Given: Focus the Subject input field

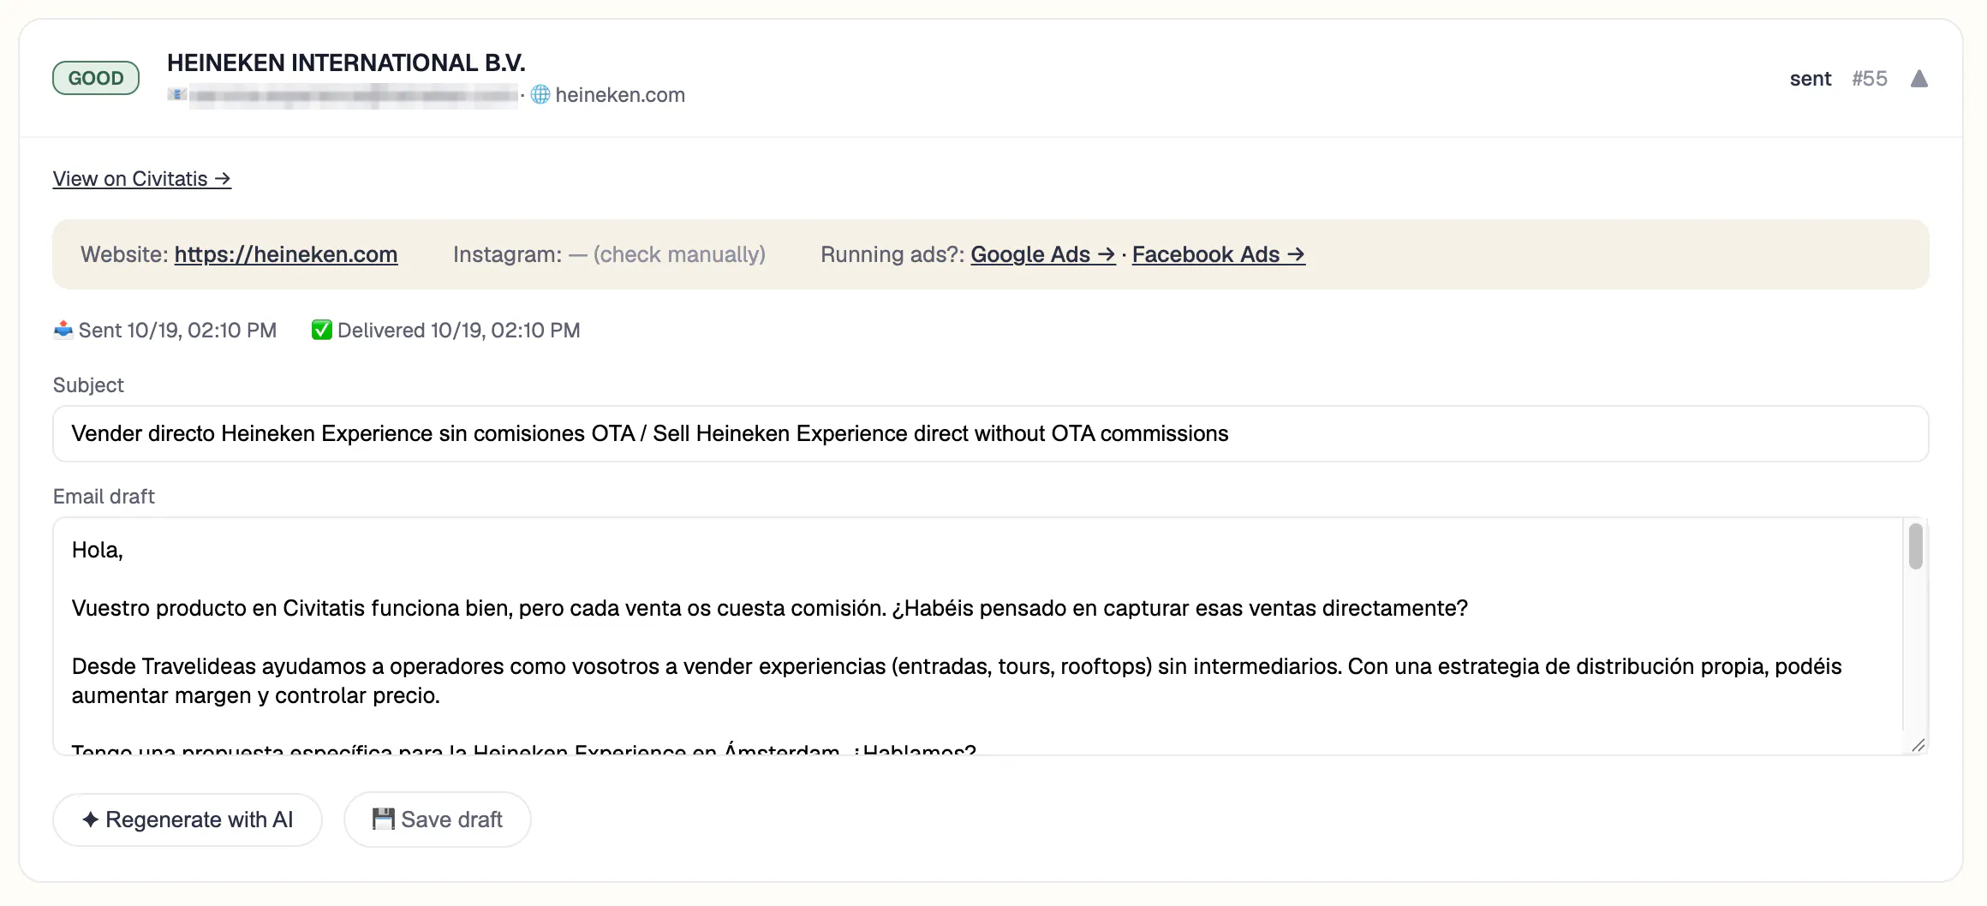Looking at the screenshot, I should (x=991, y=433).
